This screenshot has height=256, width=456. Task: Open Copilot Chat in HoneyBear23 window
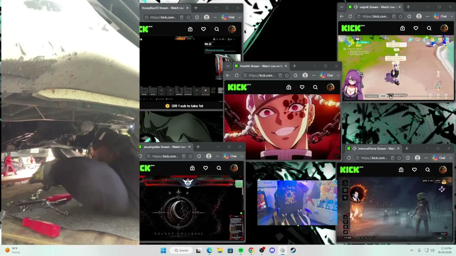click(228, 17)
